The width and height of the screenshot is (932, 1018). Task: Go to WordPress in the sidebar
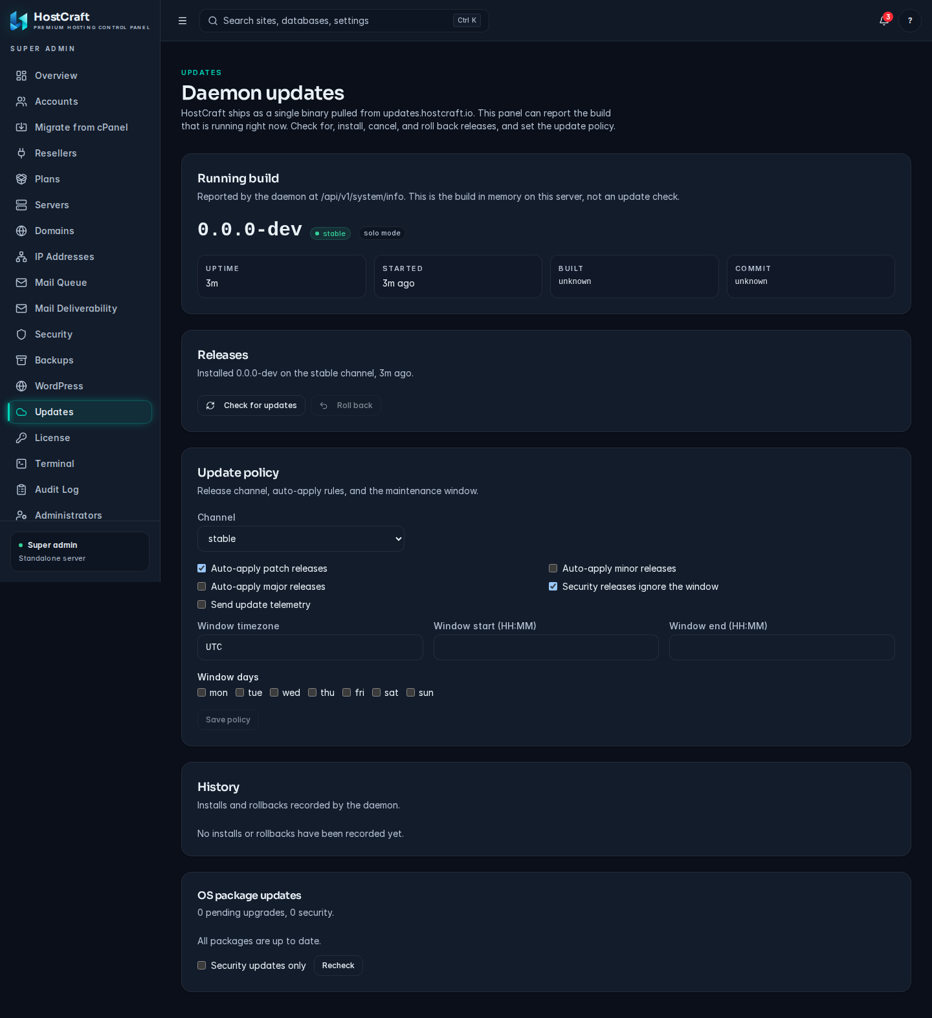click(80, 386)
